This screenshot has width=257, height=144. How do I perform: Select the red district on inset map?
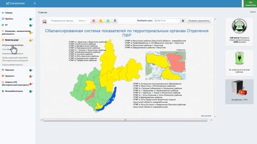click(x=177, y=62)
